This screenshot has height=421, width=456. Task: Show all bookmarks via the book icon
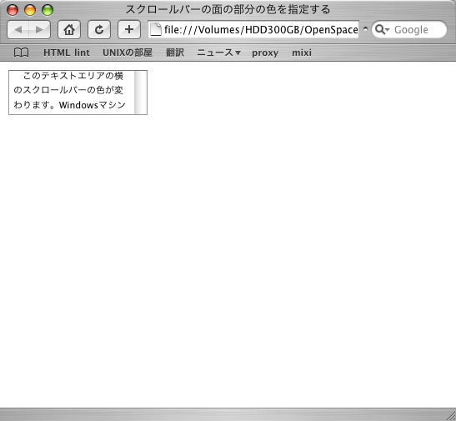point(21,53)
